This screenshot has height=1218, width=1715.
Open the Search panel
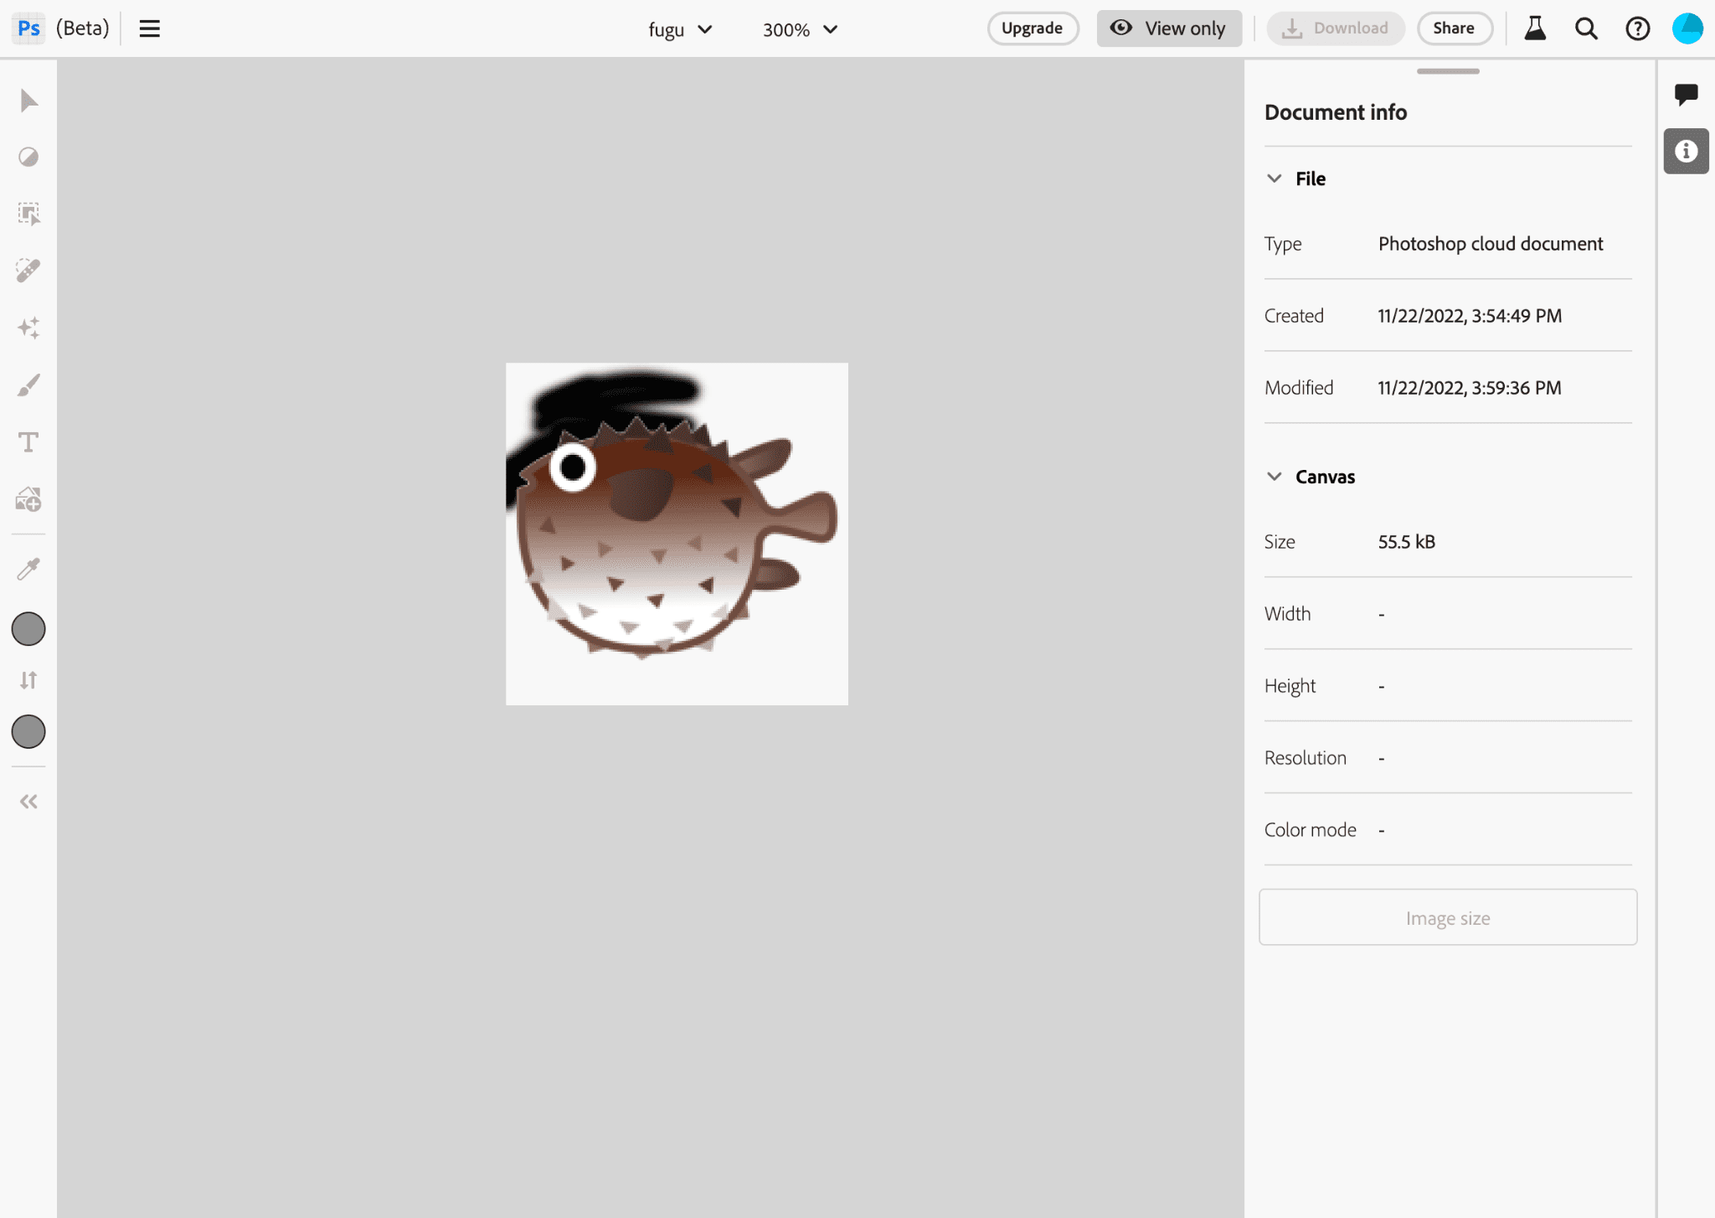click(1587, 29)
